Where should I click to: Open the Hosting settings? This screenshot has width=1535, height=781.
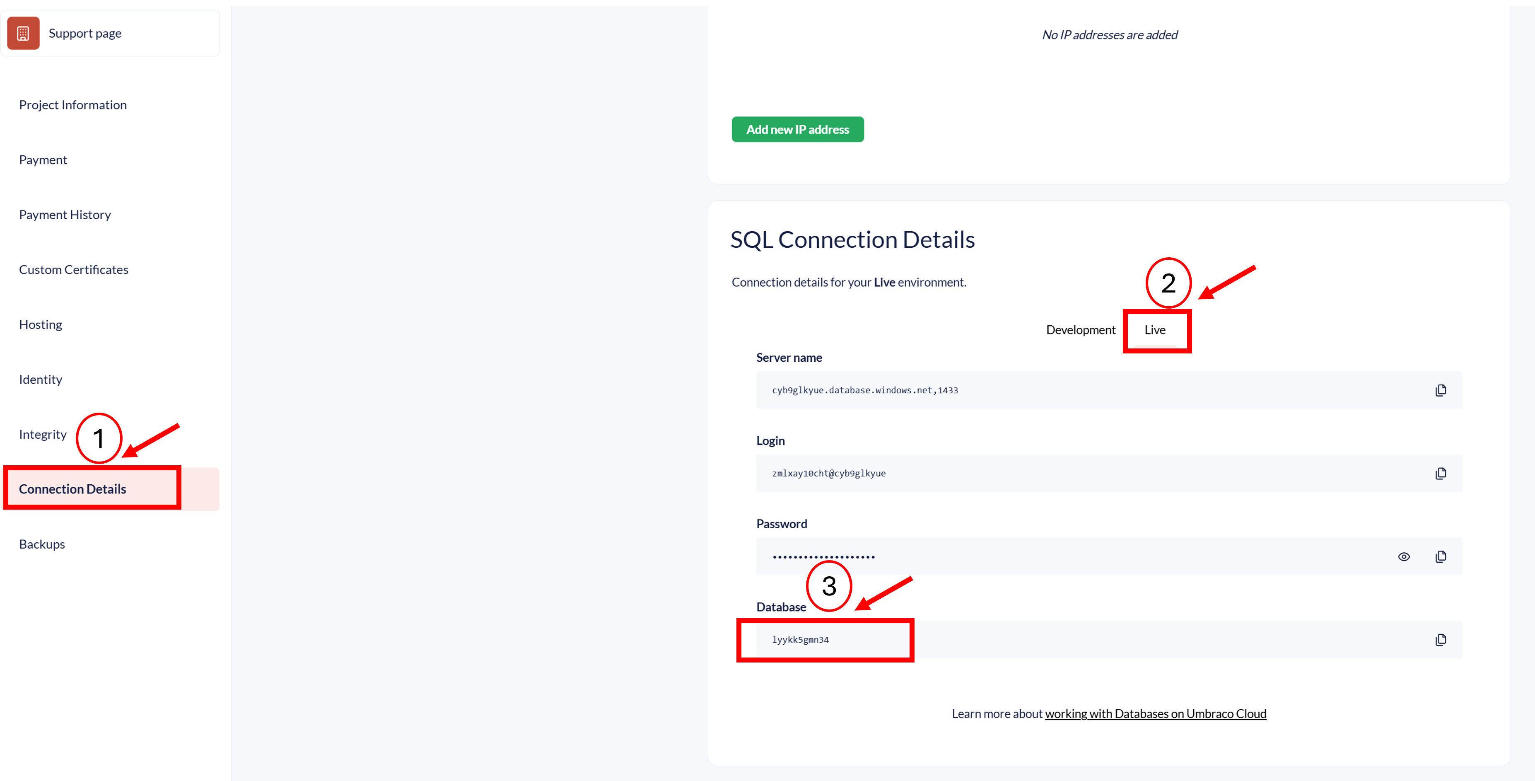coord(41,324)
